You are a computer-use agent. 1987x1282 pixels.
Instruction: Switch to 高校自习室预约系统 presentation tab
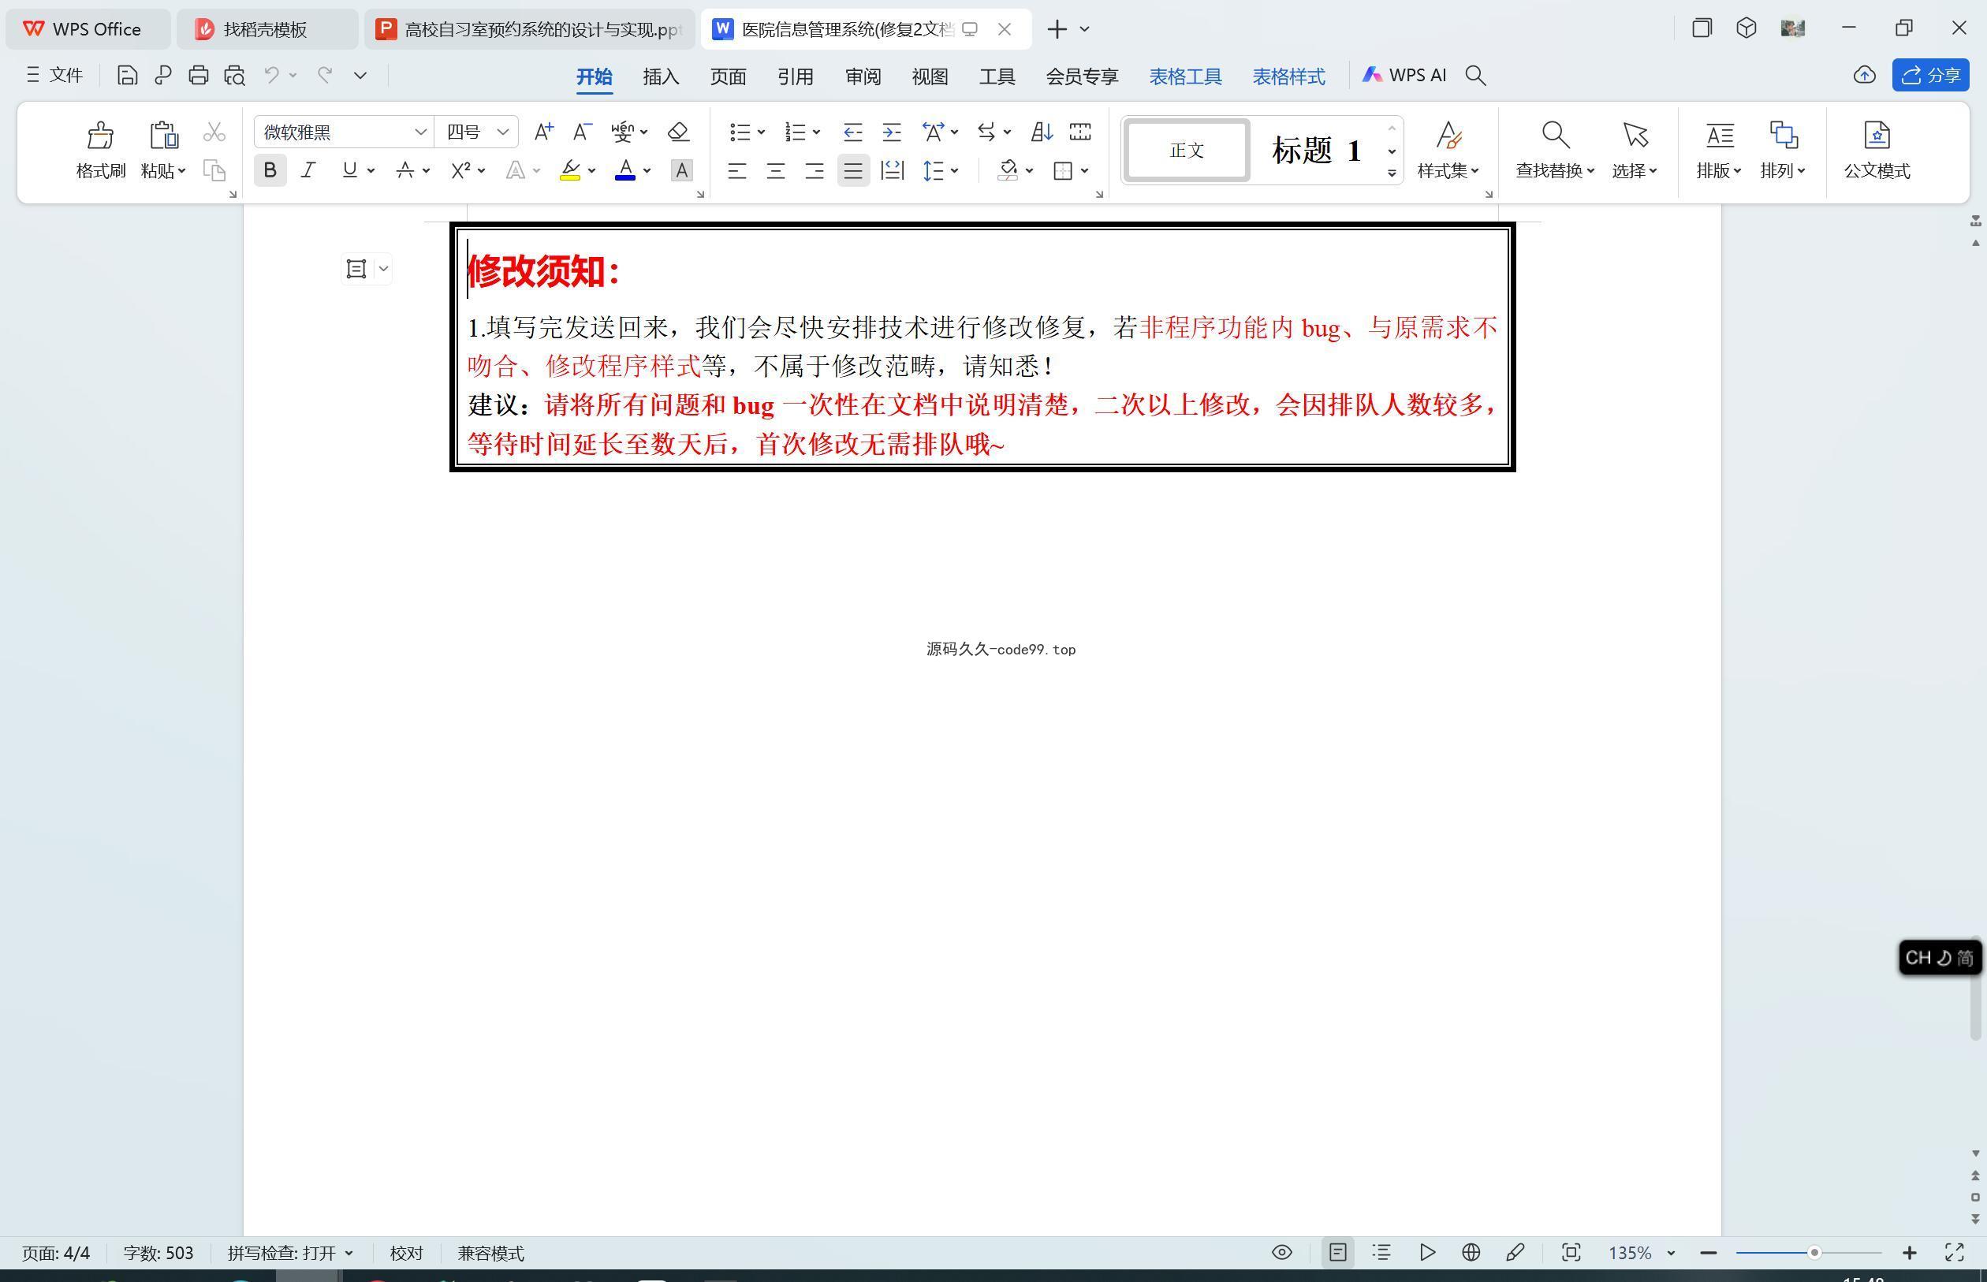529,29
